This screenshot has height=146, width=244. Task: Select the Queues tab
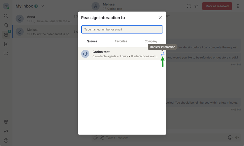coord(92,41)
